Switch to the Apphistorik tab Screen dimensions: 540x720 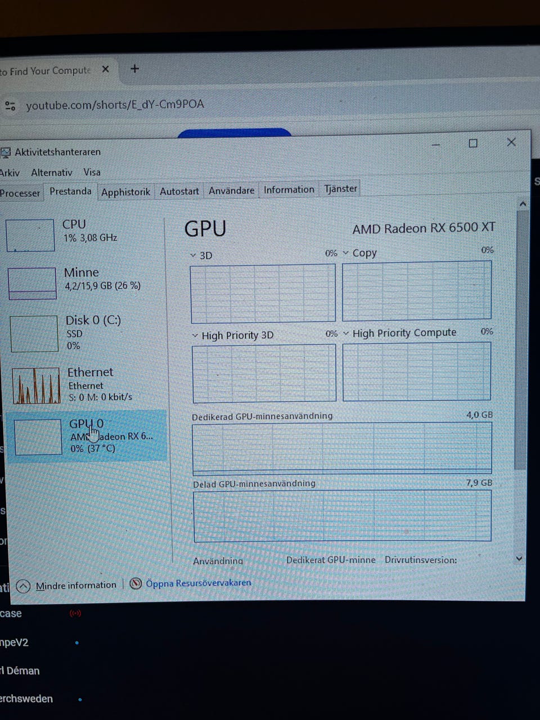click(x=125, y=192)
